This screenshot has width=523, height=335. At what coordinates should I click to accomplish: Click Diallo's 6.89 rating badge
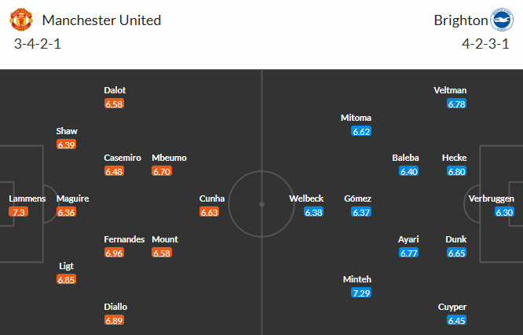(x=115, y=320)
